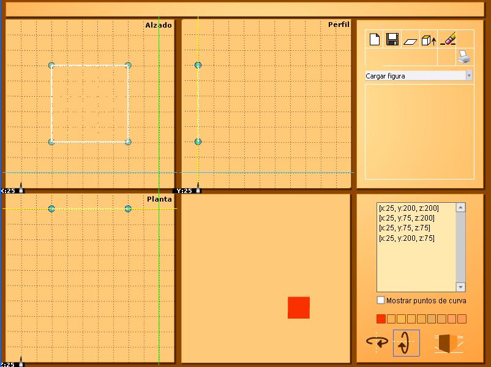Enable Mostrar puntos de curva checkbox
The image size is (491, 367).
(380, 300)
